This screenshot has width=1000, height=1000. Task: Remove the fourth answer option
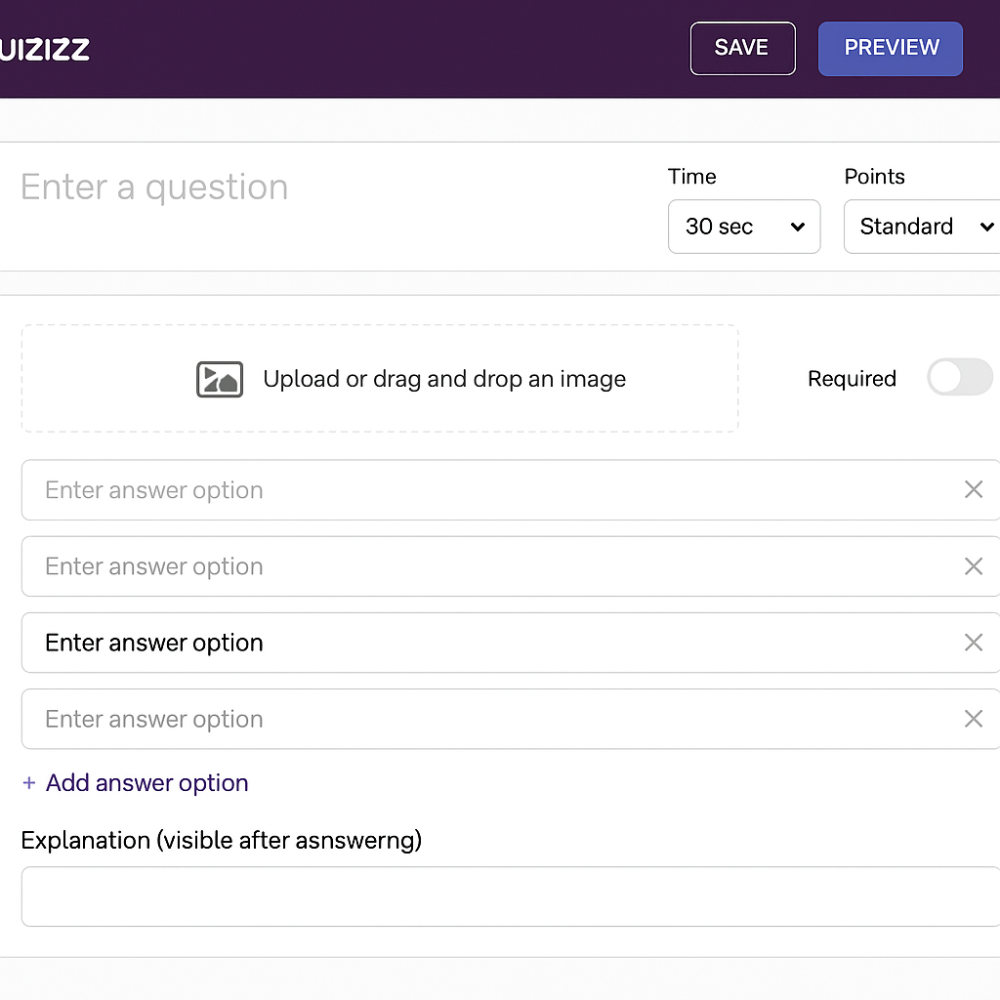click(973, 719)
